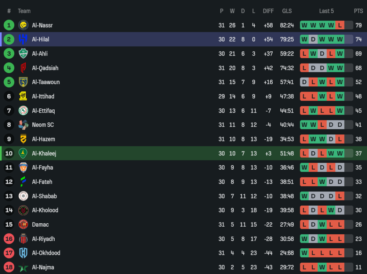Click the Al-Fateh green-blue logo
Viewport: 367px width, 274px height.
point(23,182)
